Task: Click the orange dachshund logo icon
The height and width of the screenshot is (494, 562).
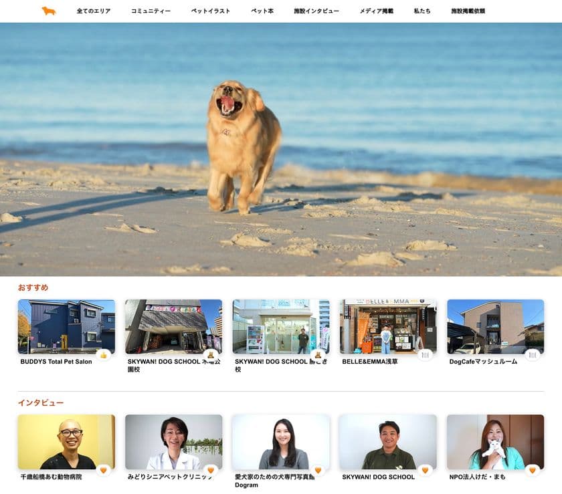Action: pos(48,11)
